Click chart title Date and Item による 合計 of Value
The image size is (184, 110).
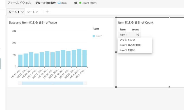click(33, 22)
